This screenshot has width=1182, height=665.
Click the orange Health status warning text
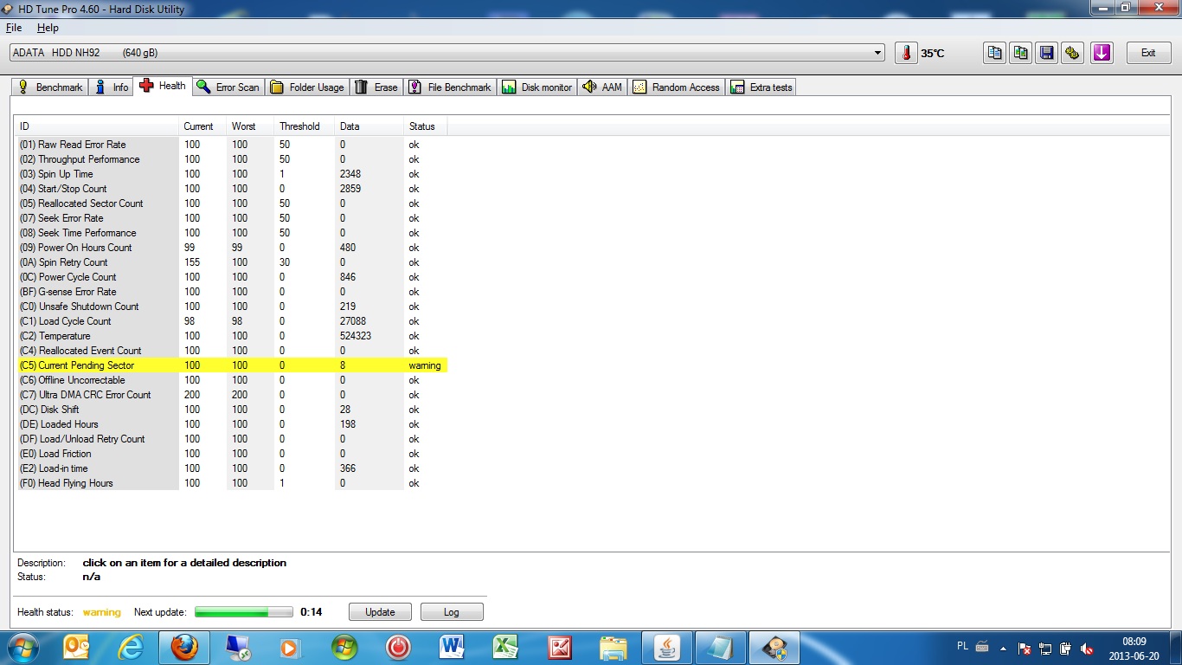click(102, 612)
